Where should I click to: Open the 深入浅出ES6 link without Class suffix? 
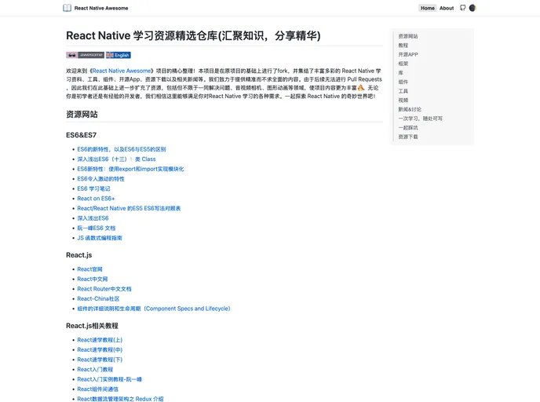(93, 218)
